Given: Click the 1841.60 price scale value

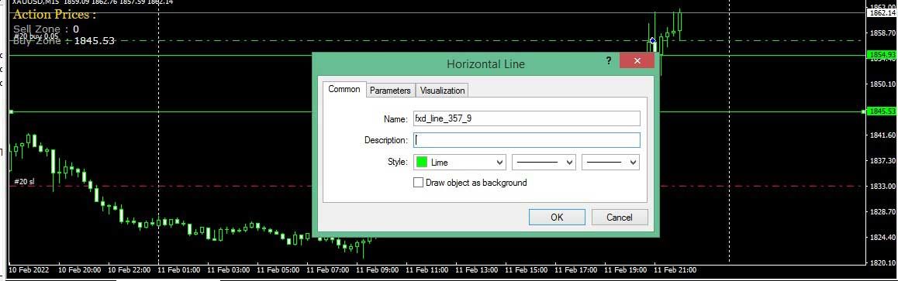Looking at the screenshot, I should tap(882, 135).
